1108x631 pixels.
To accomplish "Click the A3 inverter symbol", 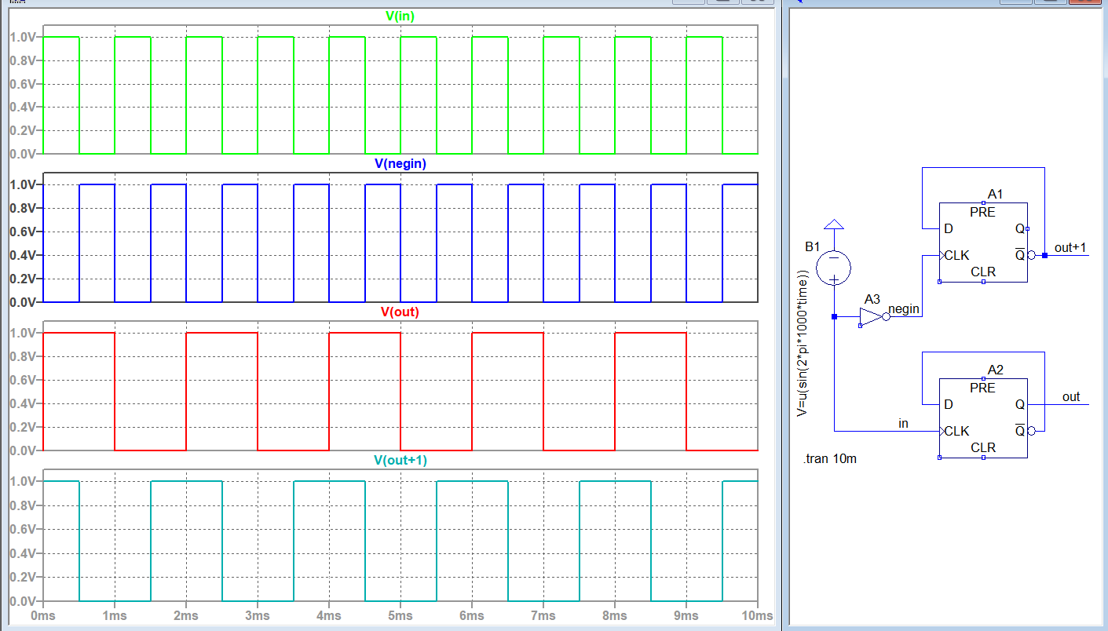I will (x=871, y=316).
